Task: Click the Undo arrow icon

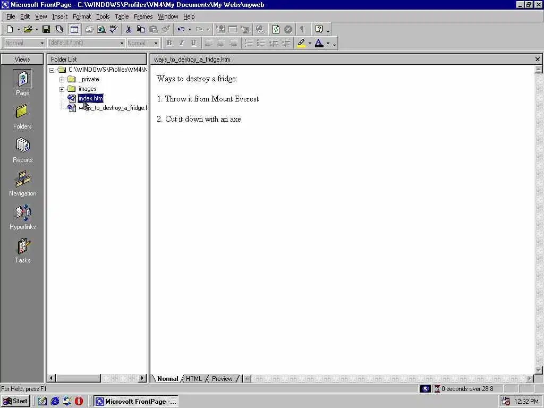Action: 181,30
